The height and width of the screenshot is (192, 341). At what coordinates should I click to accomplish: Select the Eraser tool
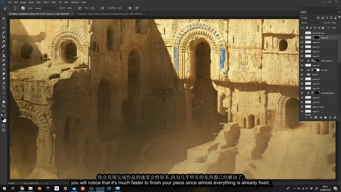[4, 65]
